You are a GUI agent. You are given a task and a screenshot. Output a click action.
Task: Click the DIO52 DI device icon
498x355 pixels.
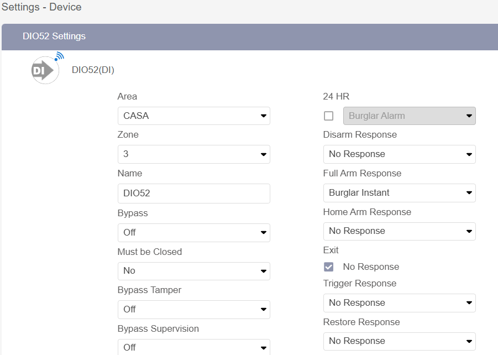click(45, 70)
